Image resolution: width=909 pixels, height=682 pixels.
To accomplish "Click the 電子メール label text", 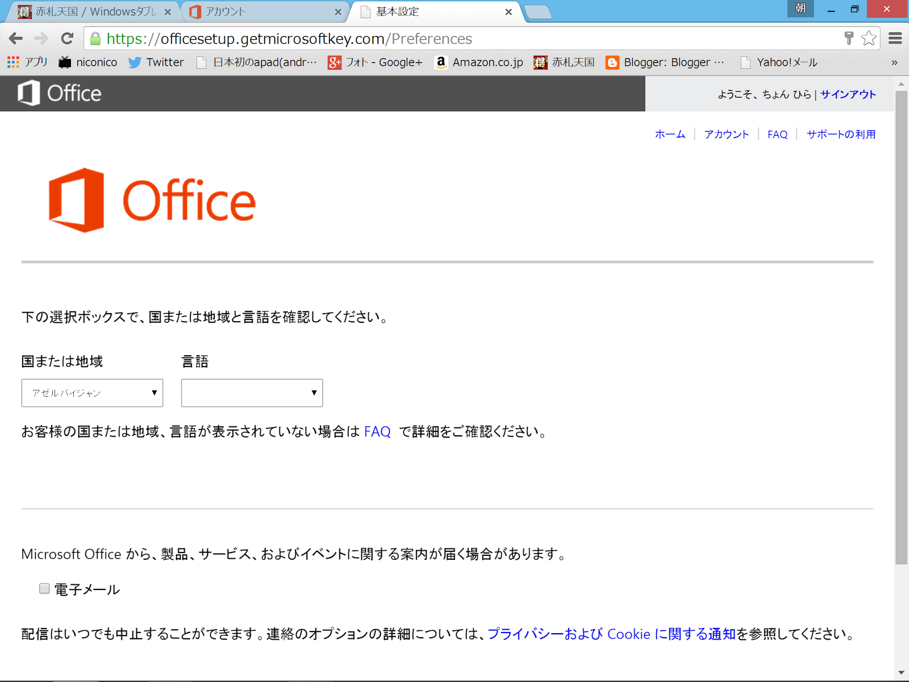I will click(x=87, y=589).
